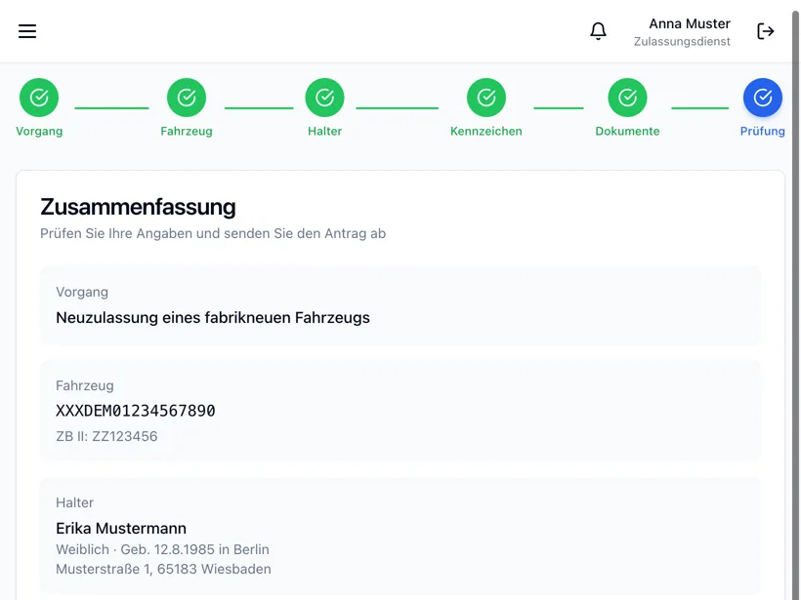Screen dimensions: 801x600
Task: Click the Anna Muster user name
Action: (690, 24)
